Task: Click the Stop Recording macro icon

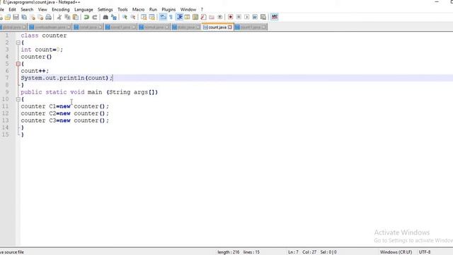Action: [x=239, y=17]
